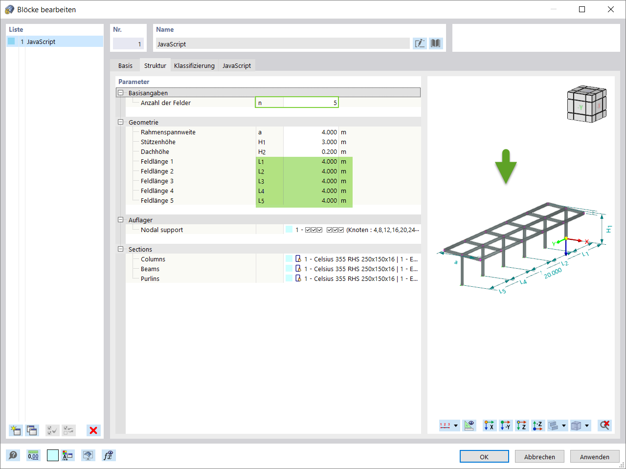Collapse the Geometrie group
The height and width of the screenshot is (469, 626).
click(121, 122)
